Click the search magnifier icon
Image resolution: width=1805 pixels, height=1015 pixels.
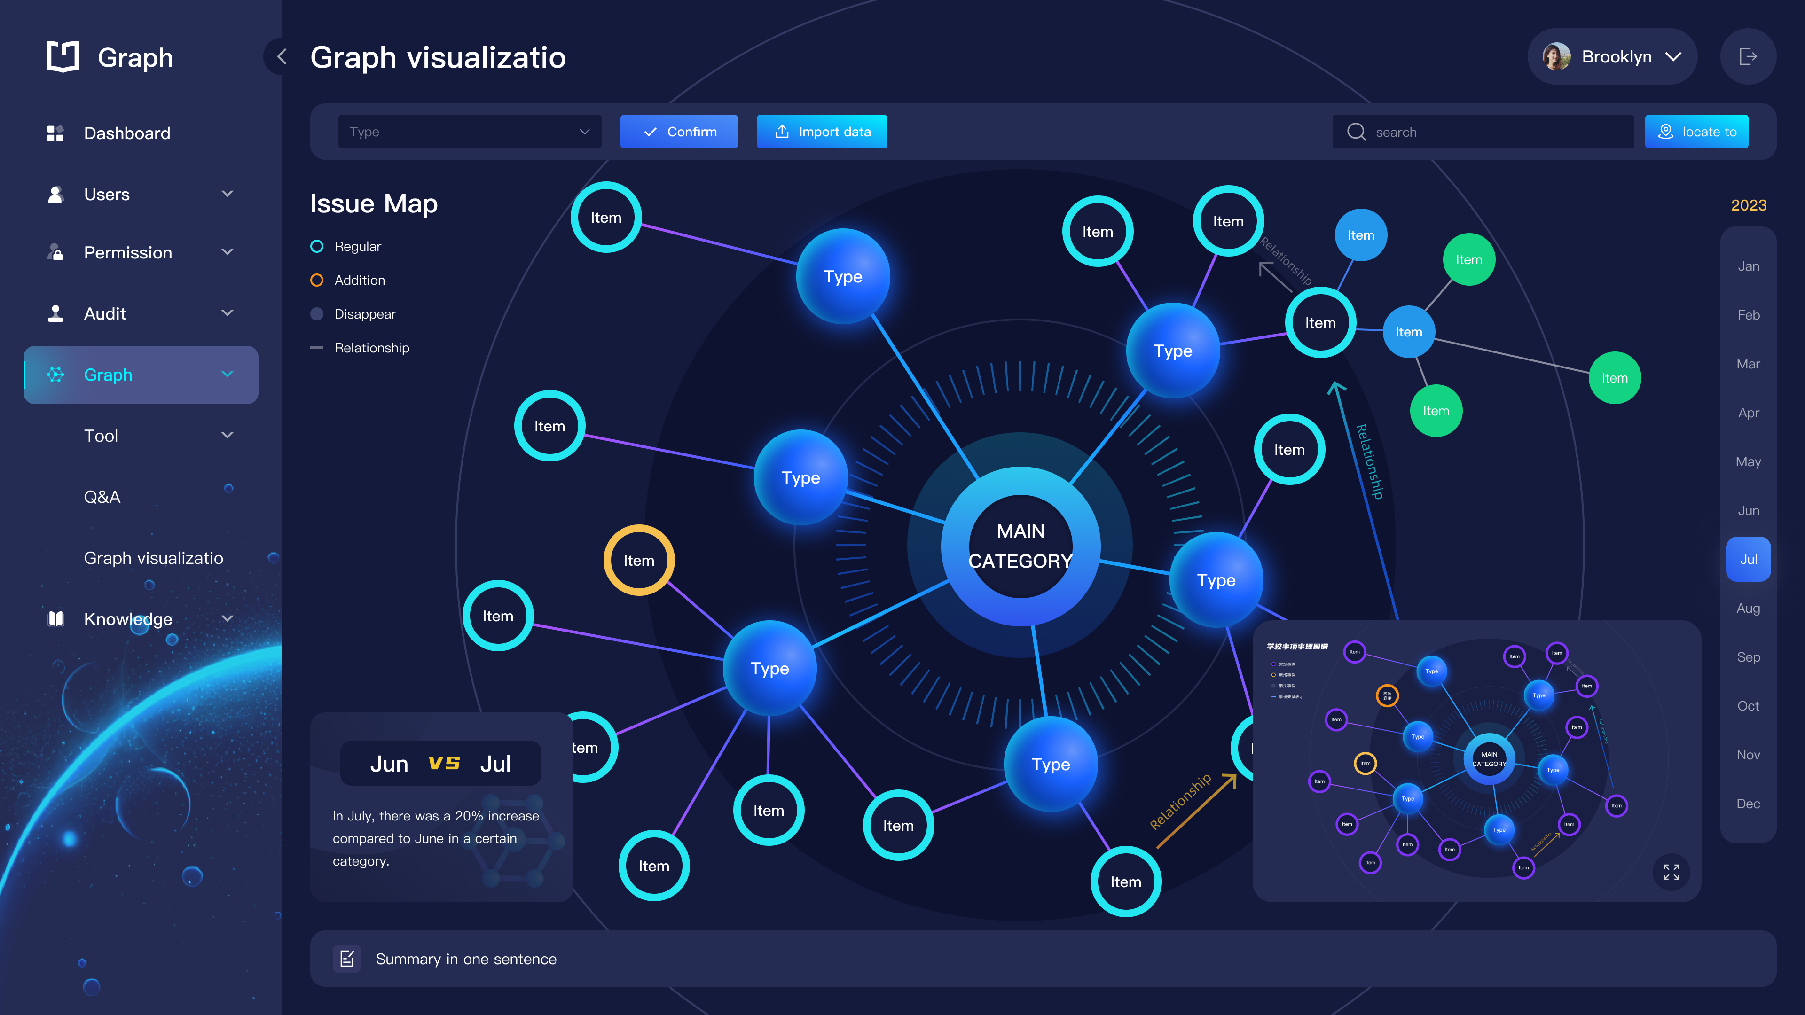click(x=1356, y=132)
